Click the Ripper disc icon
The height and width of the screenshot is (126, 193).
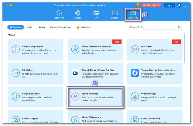(78, 13)
